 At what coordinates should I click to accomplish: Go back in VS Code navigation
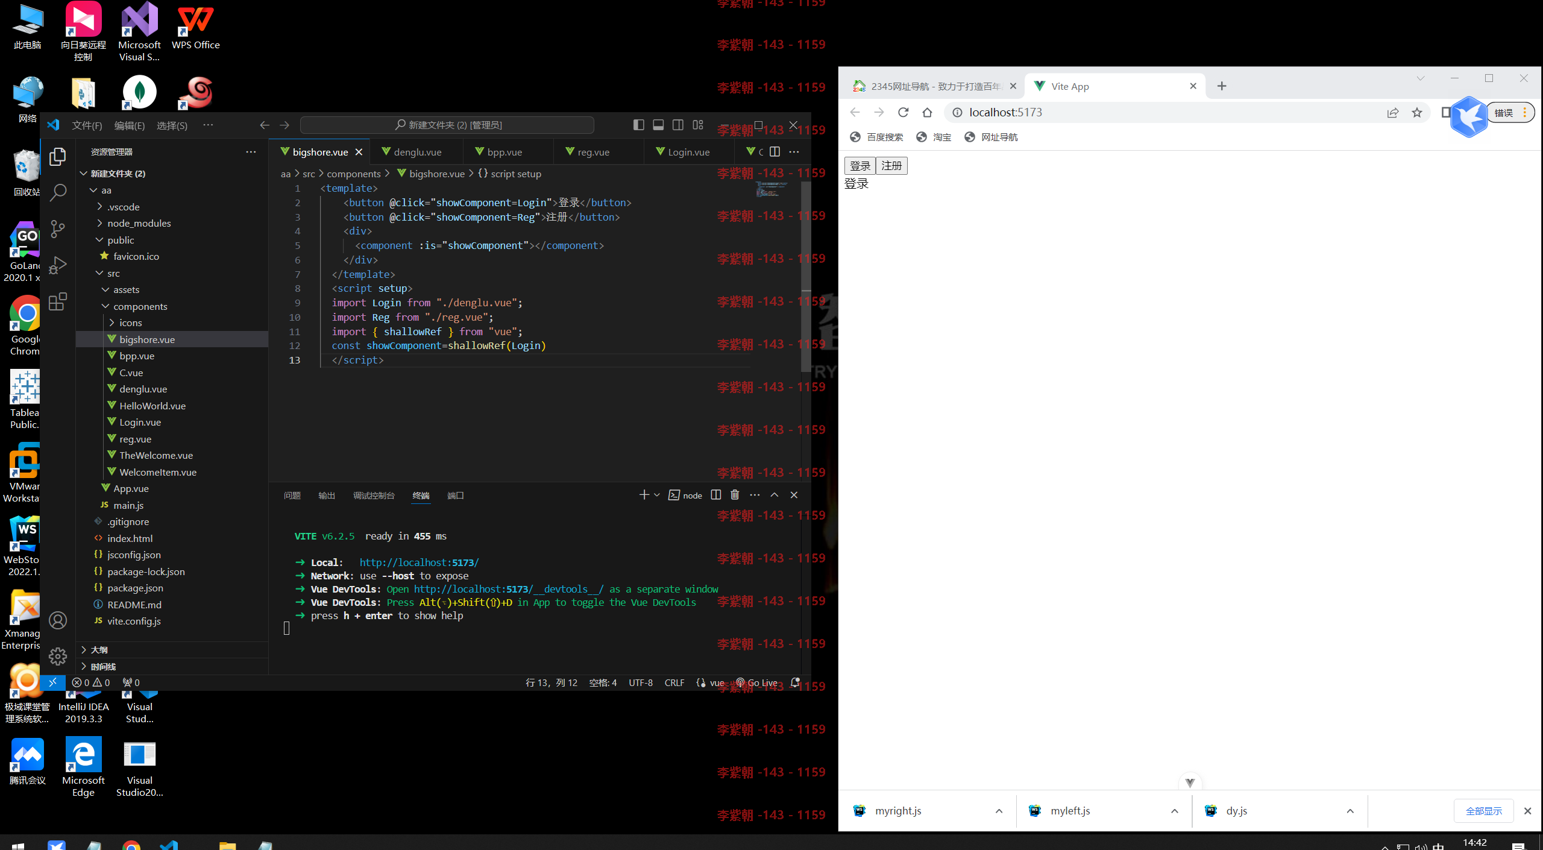click(264, 125)
